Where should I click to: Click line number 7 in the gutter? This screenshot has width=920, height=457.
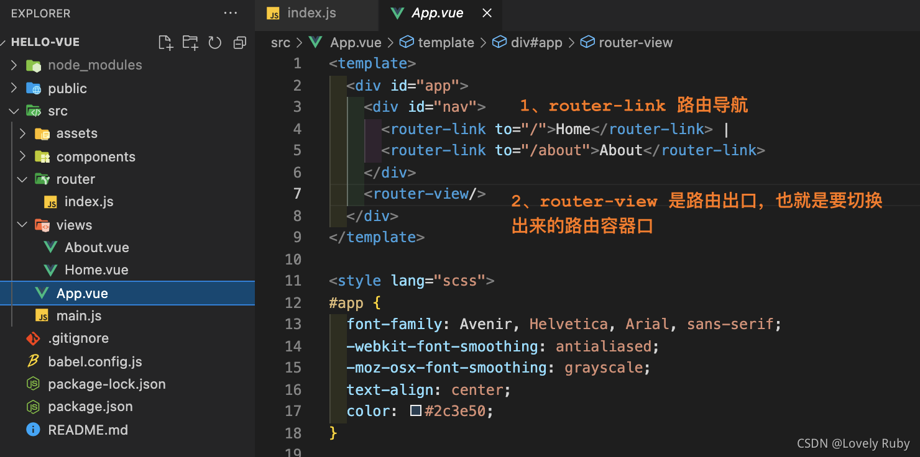[x=297, y=194]
